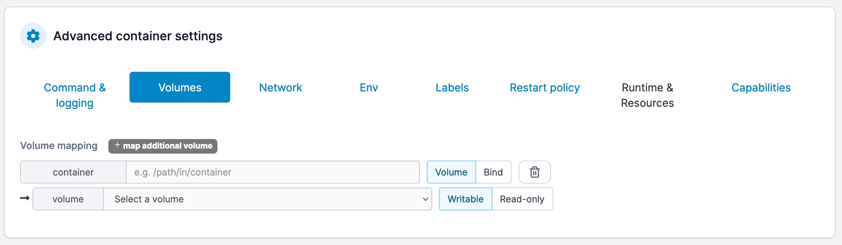
Task: Click the gear icon beside Advanced container settings
Action: pos(33,36)
